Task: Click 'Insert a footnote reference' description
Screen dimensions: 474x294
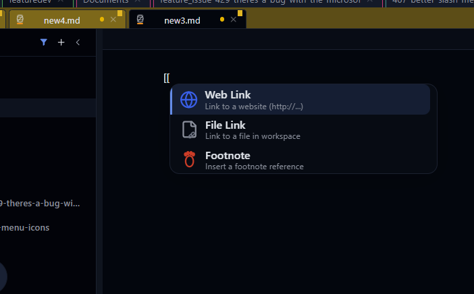Action: [255, 167]
